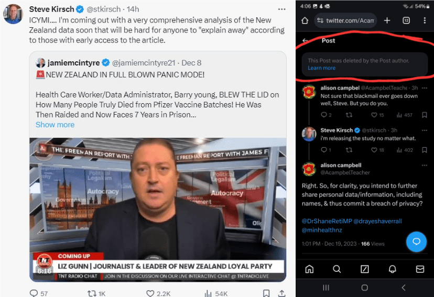Open jamiemcintyre's quoted profile name

click(73, 63)
